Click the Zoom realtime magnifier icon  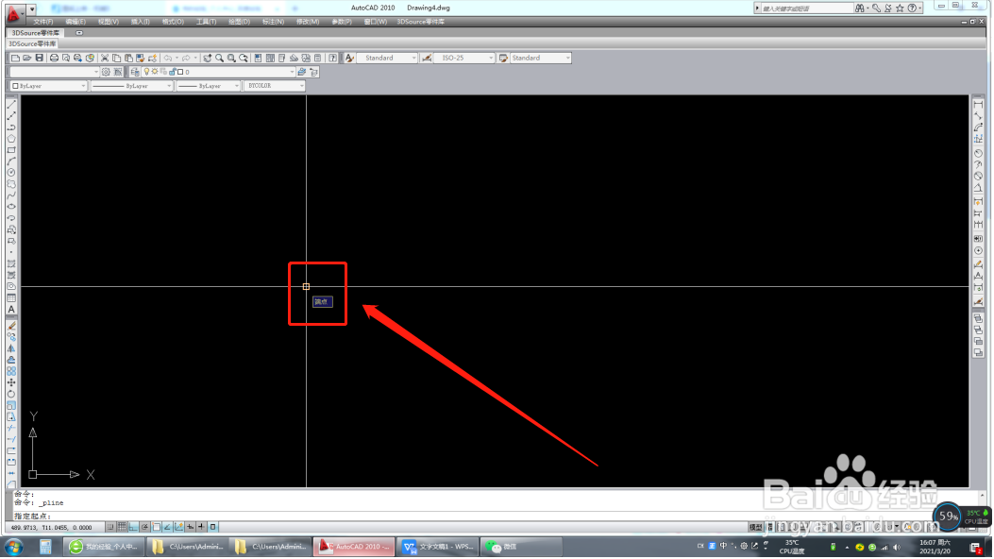coord(219,58)
